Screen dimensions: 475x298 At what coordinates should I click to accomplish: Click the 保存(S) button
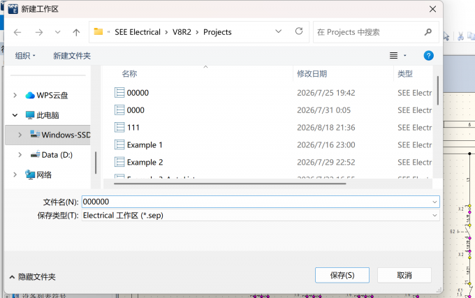(342, 275)
